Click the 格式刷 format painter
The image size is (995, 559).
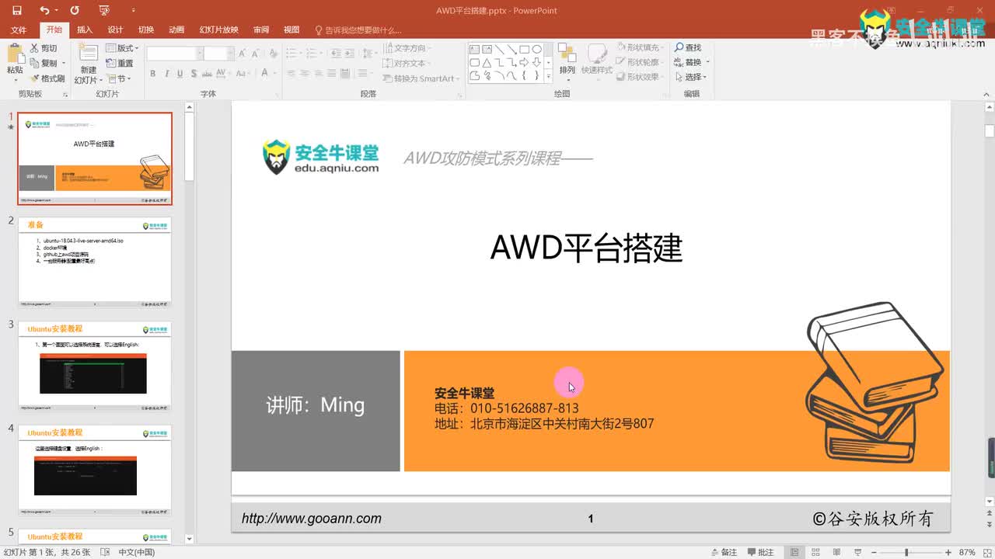coord(47,78)
